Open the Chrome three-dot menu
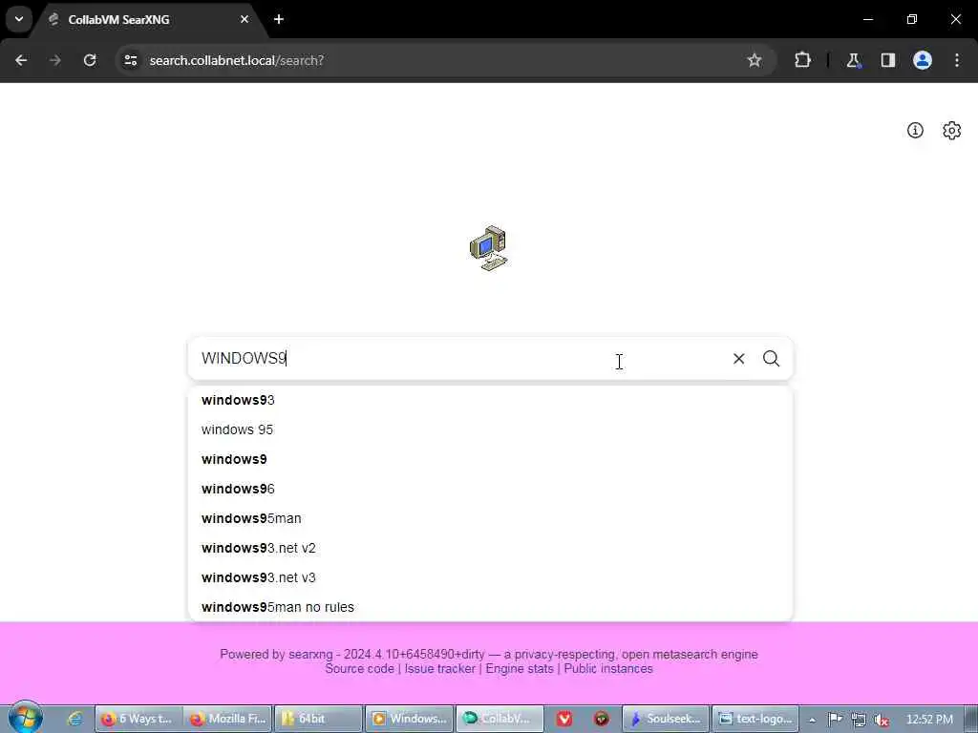This screenshot has width=978, height=733. (957, 60)
